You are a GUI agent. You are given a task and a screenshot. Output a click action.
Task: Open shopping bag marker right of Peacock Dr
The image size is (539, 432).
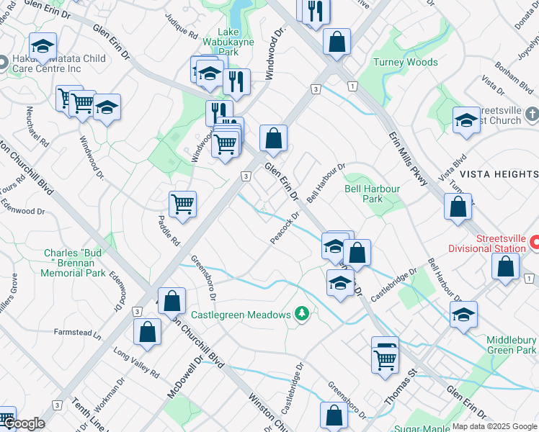(x=357, y=253)
